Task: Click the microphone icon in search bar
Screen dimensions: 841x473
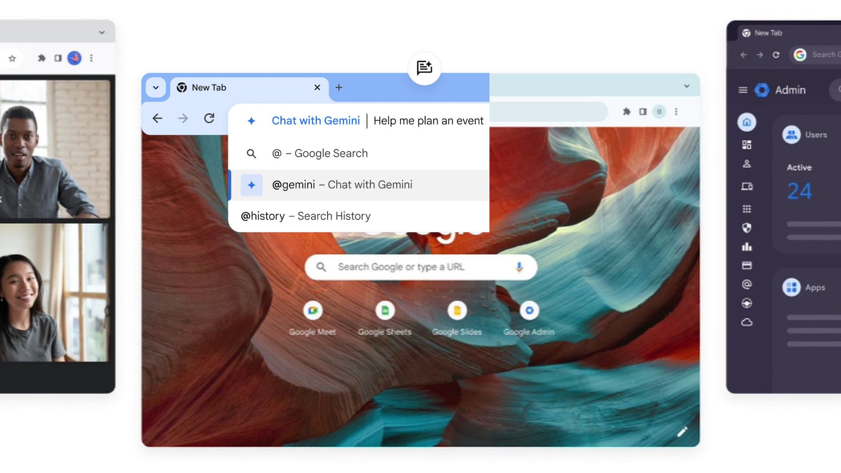Action: click(x=519, y=267)
